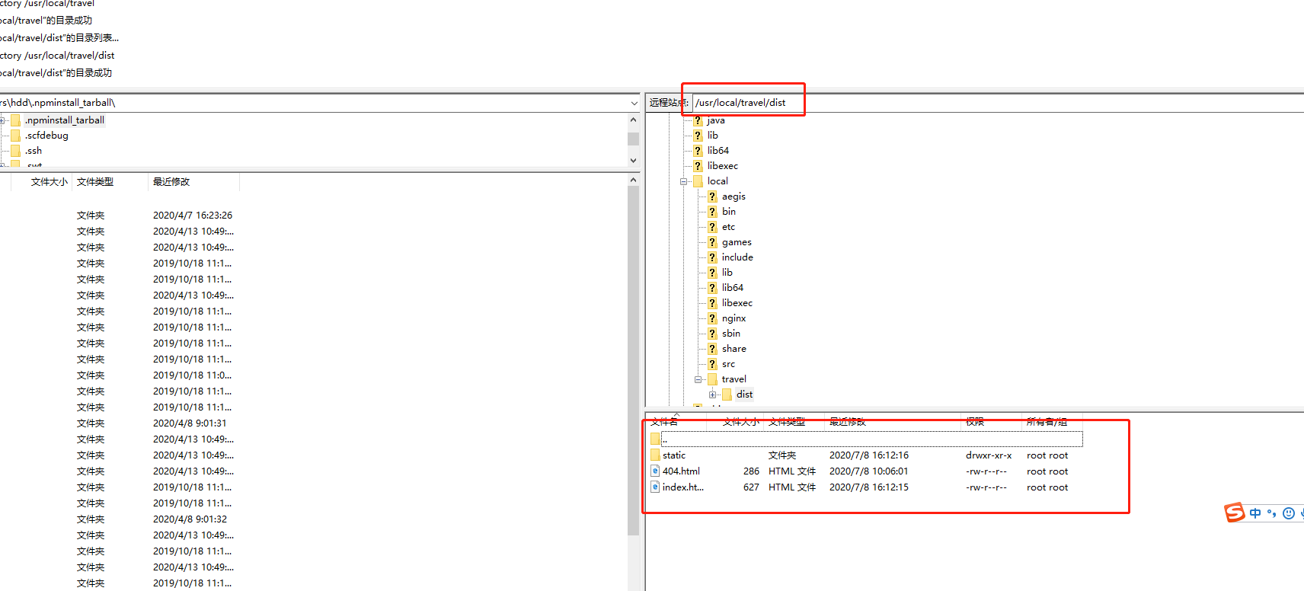Collapse the travel folder node
Screen dimensions: 1304x591
pyautogui.click(x=698, y=379)
